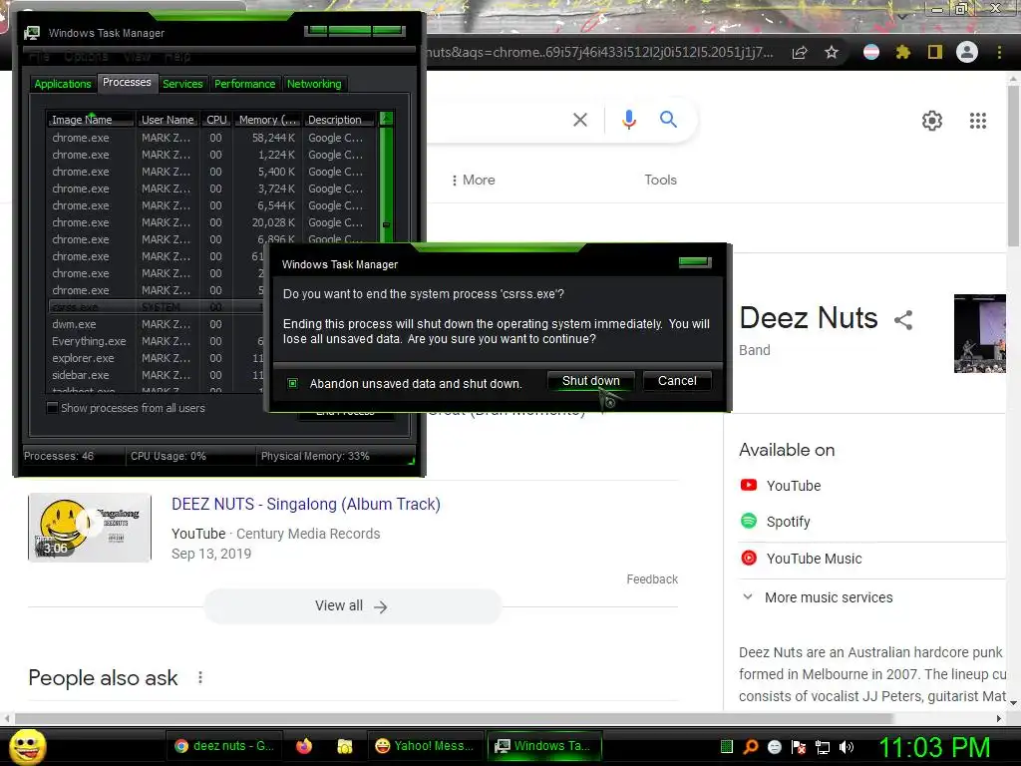Click the network tray icon
Image resolution: width=1021 pixels, height=766 pixels.
(823, 747)
